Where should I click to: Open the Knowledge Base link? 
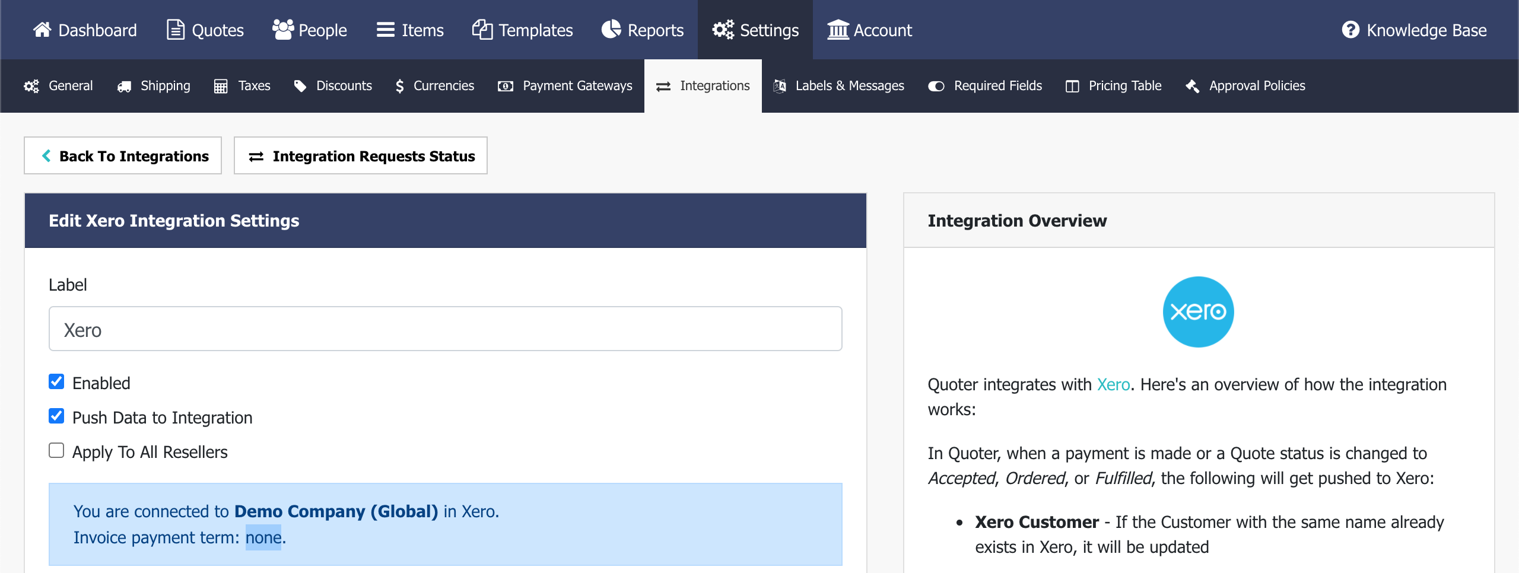tap(1415, 30)
